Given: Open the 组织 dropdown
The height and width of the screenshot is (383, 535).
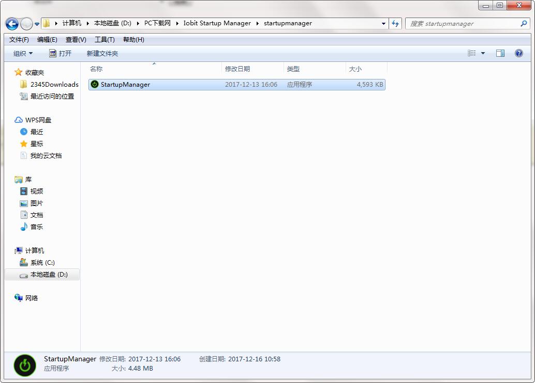Looking at the screenshot, I should coord(23,54).
